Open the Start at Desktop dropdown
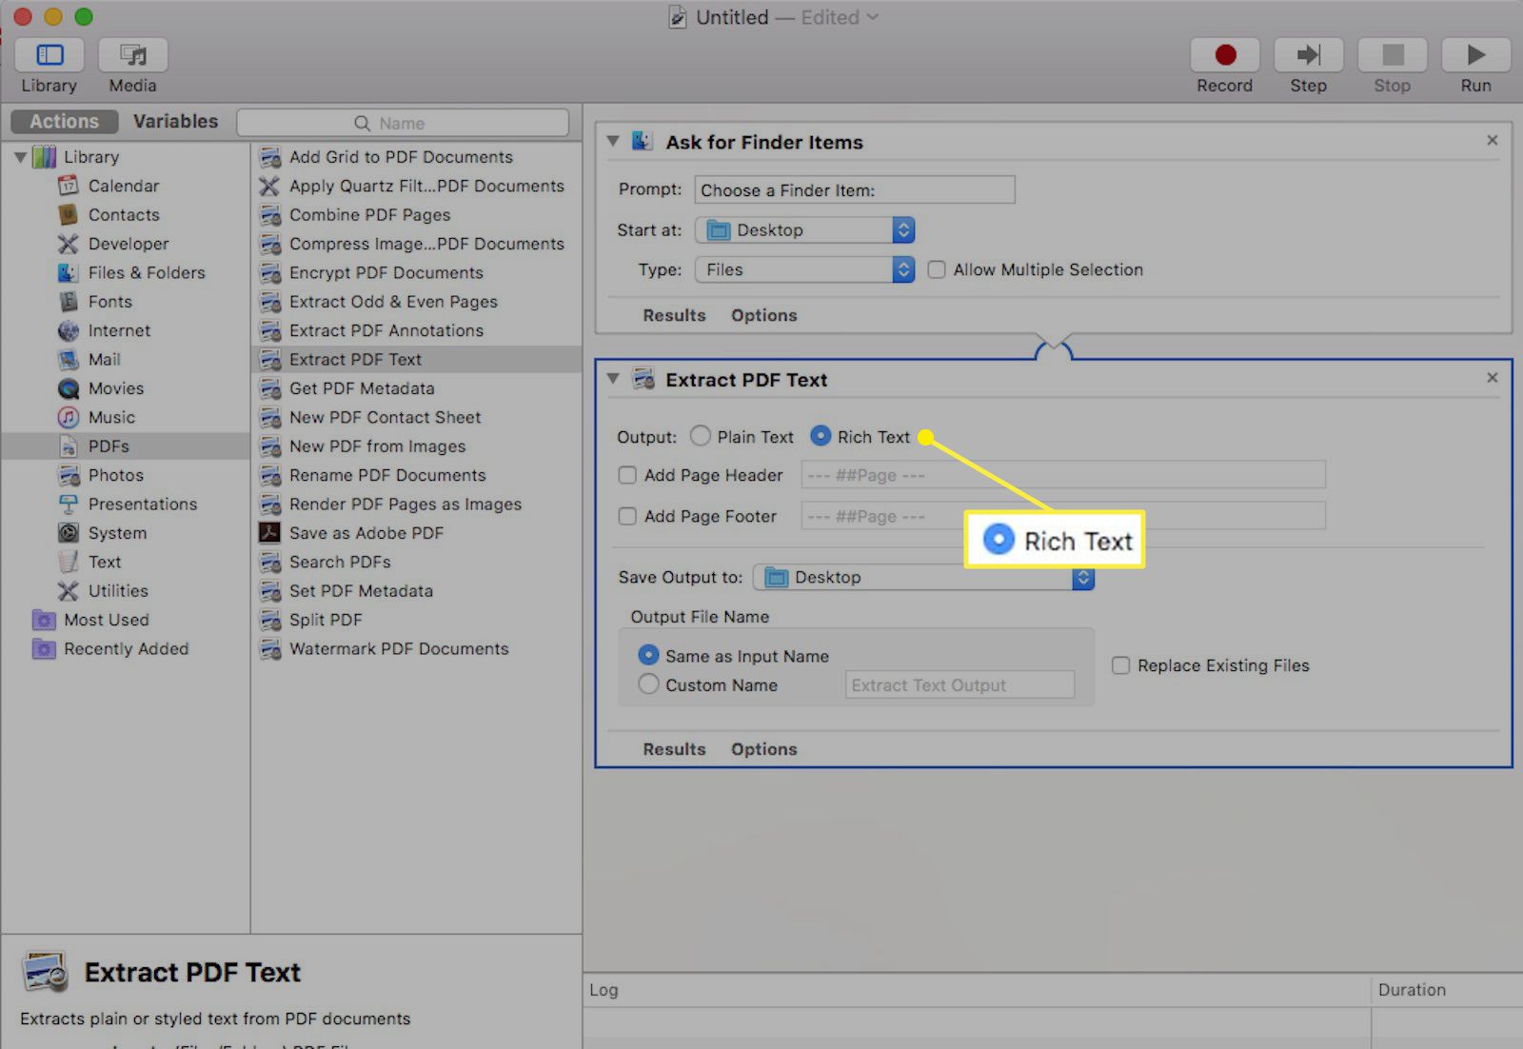Screen dimensions: 1523x1049 805,229
